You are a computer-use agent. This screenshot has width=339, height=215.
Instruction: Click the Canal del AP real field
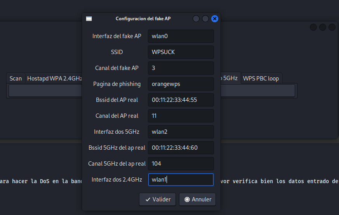(x=181, y=116)
